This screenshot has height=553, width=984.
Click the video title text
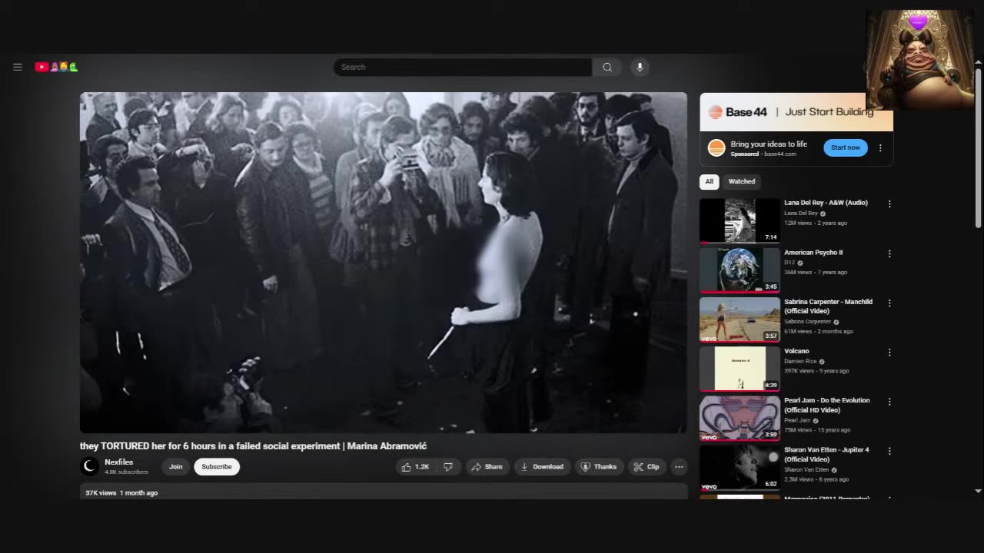[x=253, y=446]
